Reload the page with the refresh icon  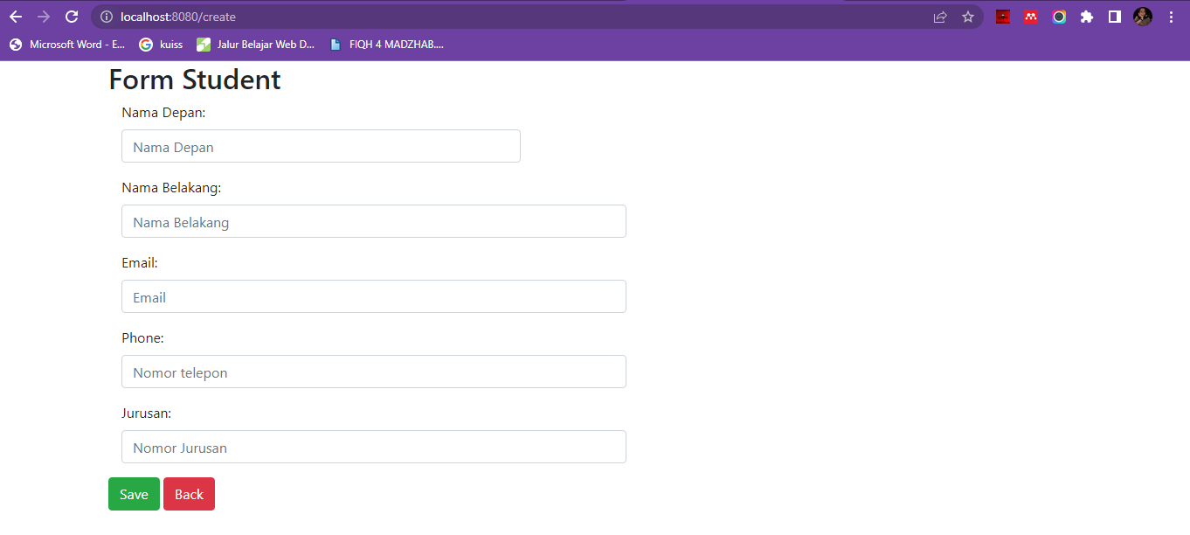point(71,16)
